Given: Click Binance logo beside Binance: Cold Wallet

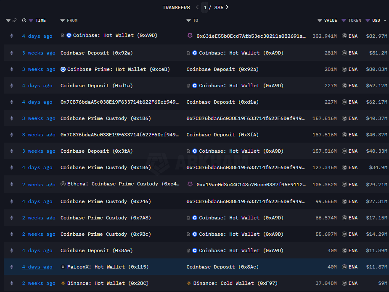Looking at the screenshot, I should click(189, 283).
